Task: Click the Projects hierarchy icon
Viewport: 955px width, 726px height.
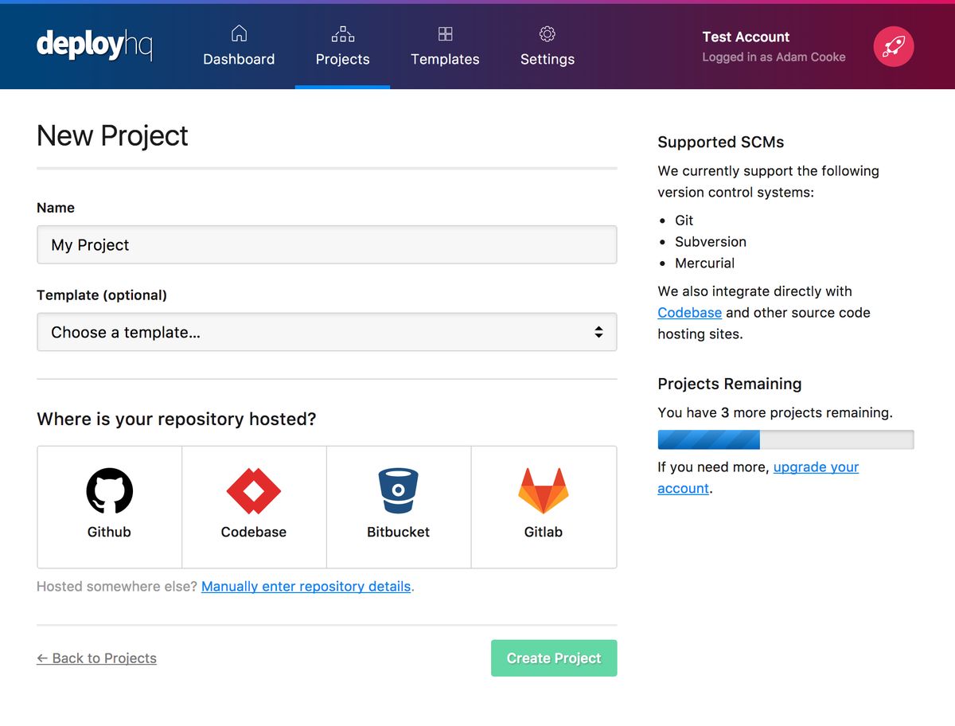Action: (x=342, y=34)
